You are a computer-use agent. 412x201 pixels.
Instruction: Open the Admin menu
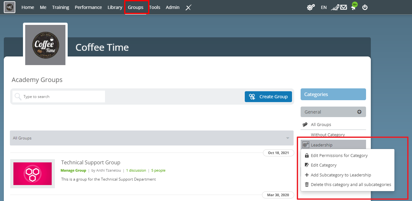point(173,7)
